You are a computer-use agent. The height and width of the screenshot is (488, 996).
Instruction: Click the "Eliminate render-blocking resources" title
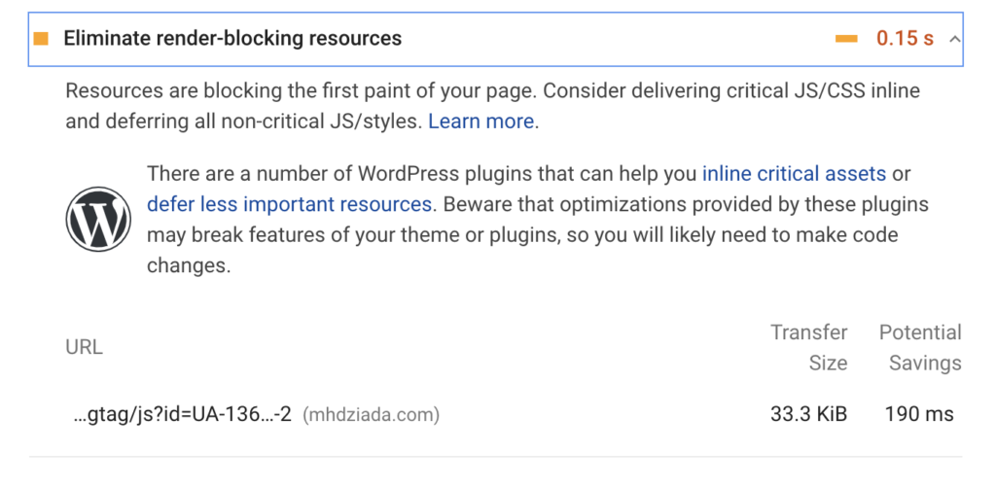click(x=232, y=39)
